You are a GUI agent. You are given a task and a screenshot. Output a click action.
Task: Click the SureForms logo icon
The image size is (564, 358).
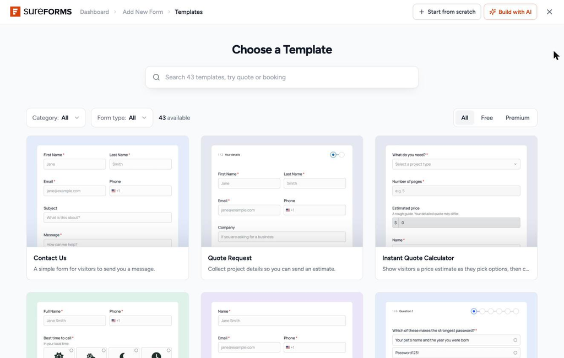click(15, 12)
